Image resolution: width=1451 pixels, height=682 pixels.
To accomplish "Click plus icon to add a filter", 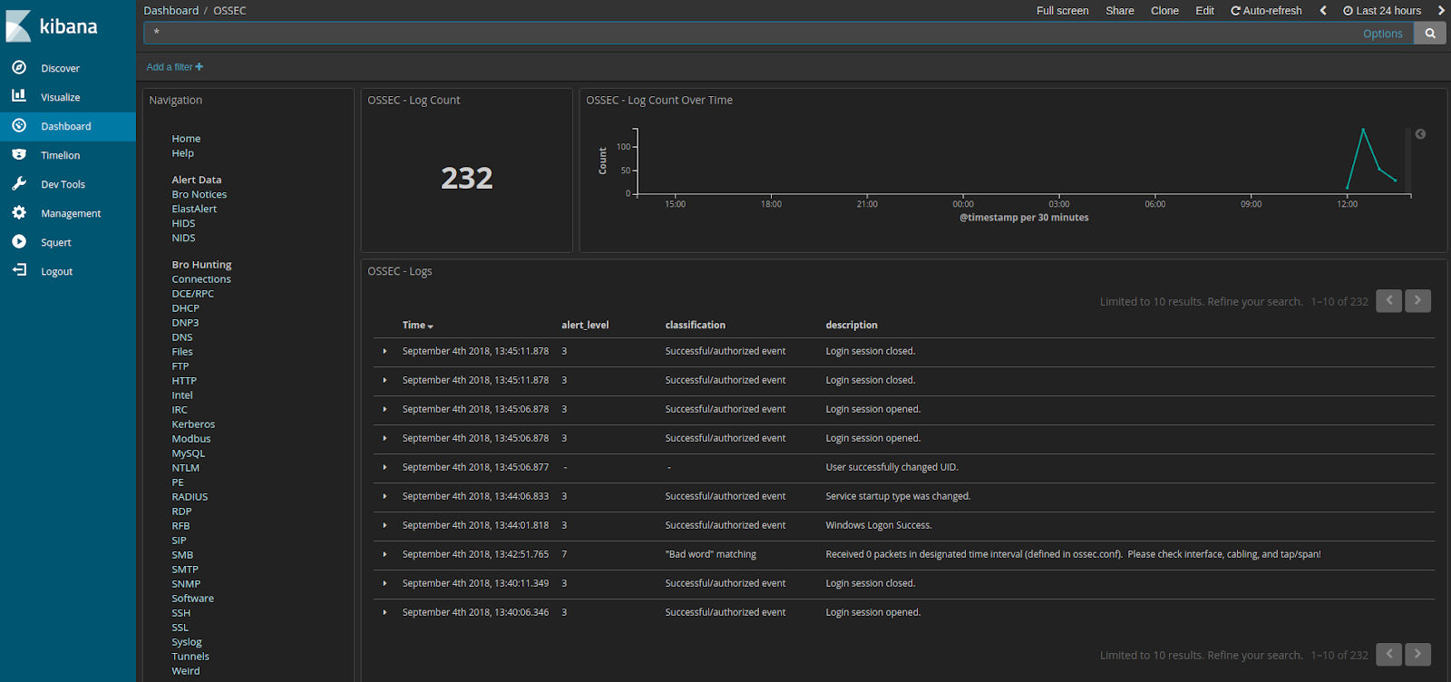I will pos(200,67).
